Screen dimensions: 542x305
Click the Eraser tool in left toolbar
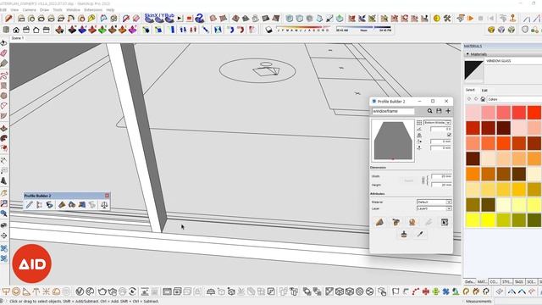click(x=3, y=53)
